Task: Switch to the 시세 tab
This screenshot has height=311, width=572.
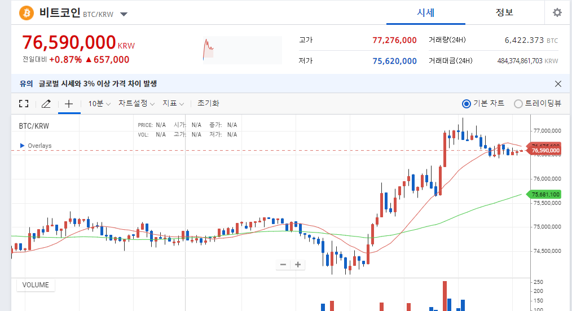Action: [x=426, y=13]
